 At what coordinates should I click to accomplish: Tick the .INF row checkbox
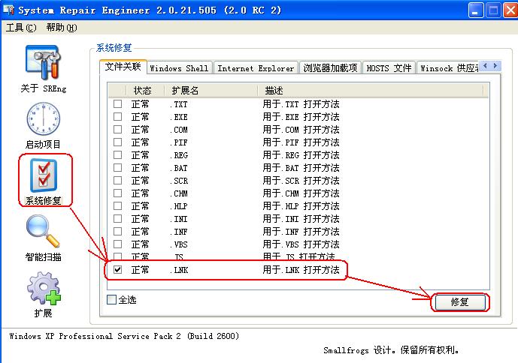(117, 232)
